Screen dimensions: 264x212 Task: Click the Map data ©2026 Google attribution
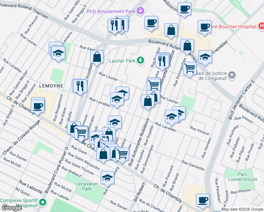coord(242,210)
